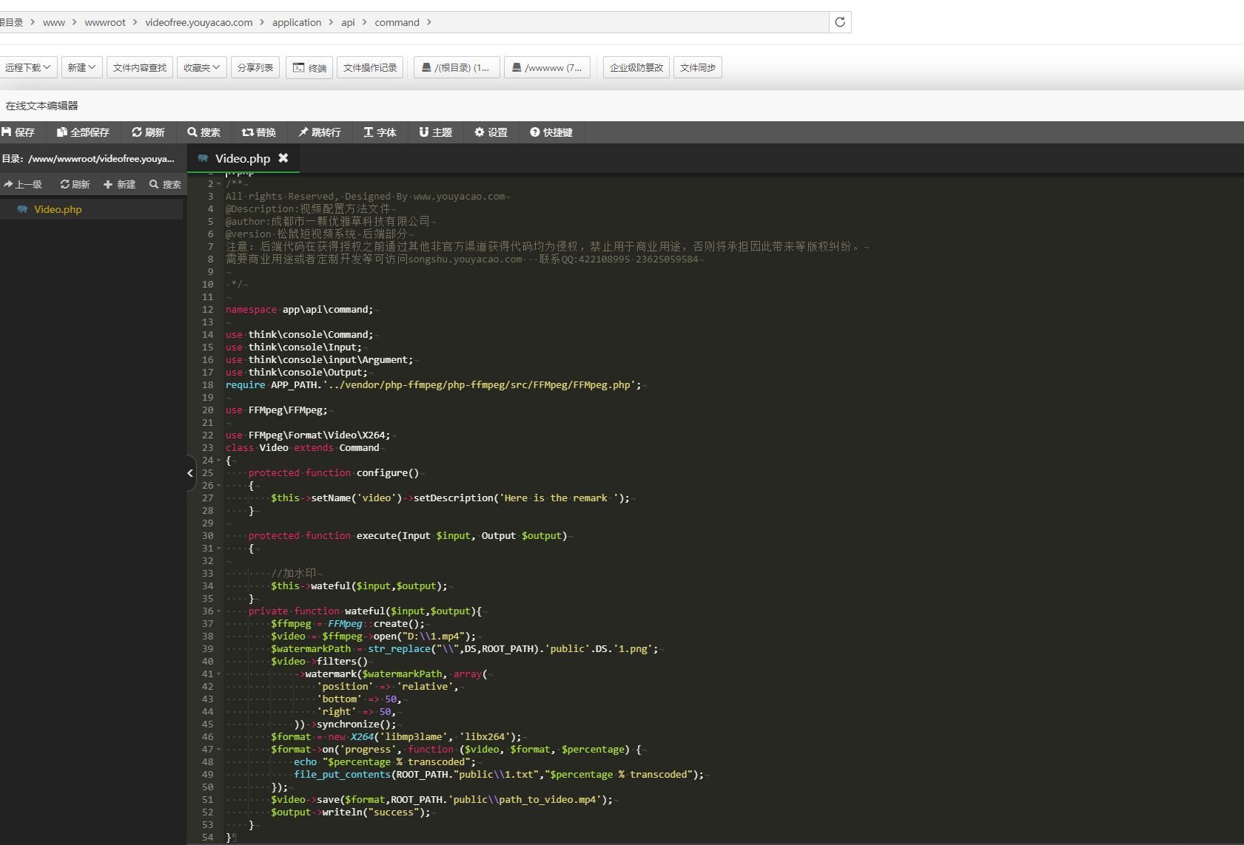Navigate to wwwroot in the breadcrumb
The height and width of the screenshot is (845, 1244).
click(x=105, y=22)
